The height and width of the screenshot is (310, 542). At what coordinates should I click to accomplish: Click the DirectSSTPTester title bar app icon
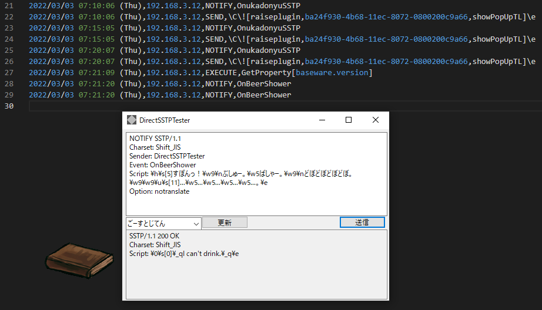click(x=132, y=120)
